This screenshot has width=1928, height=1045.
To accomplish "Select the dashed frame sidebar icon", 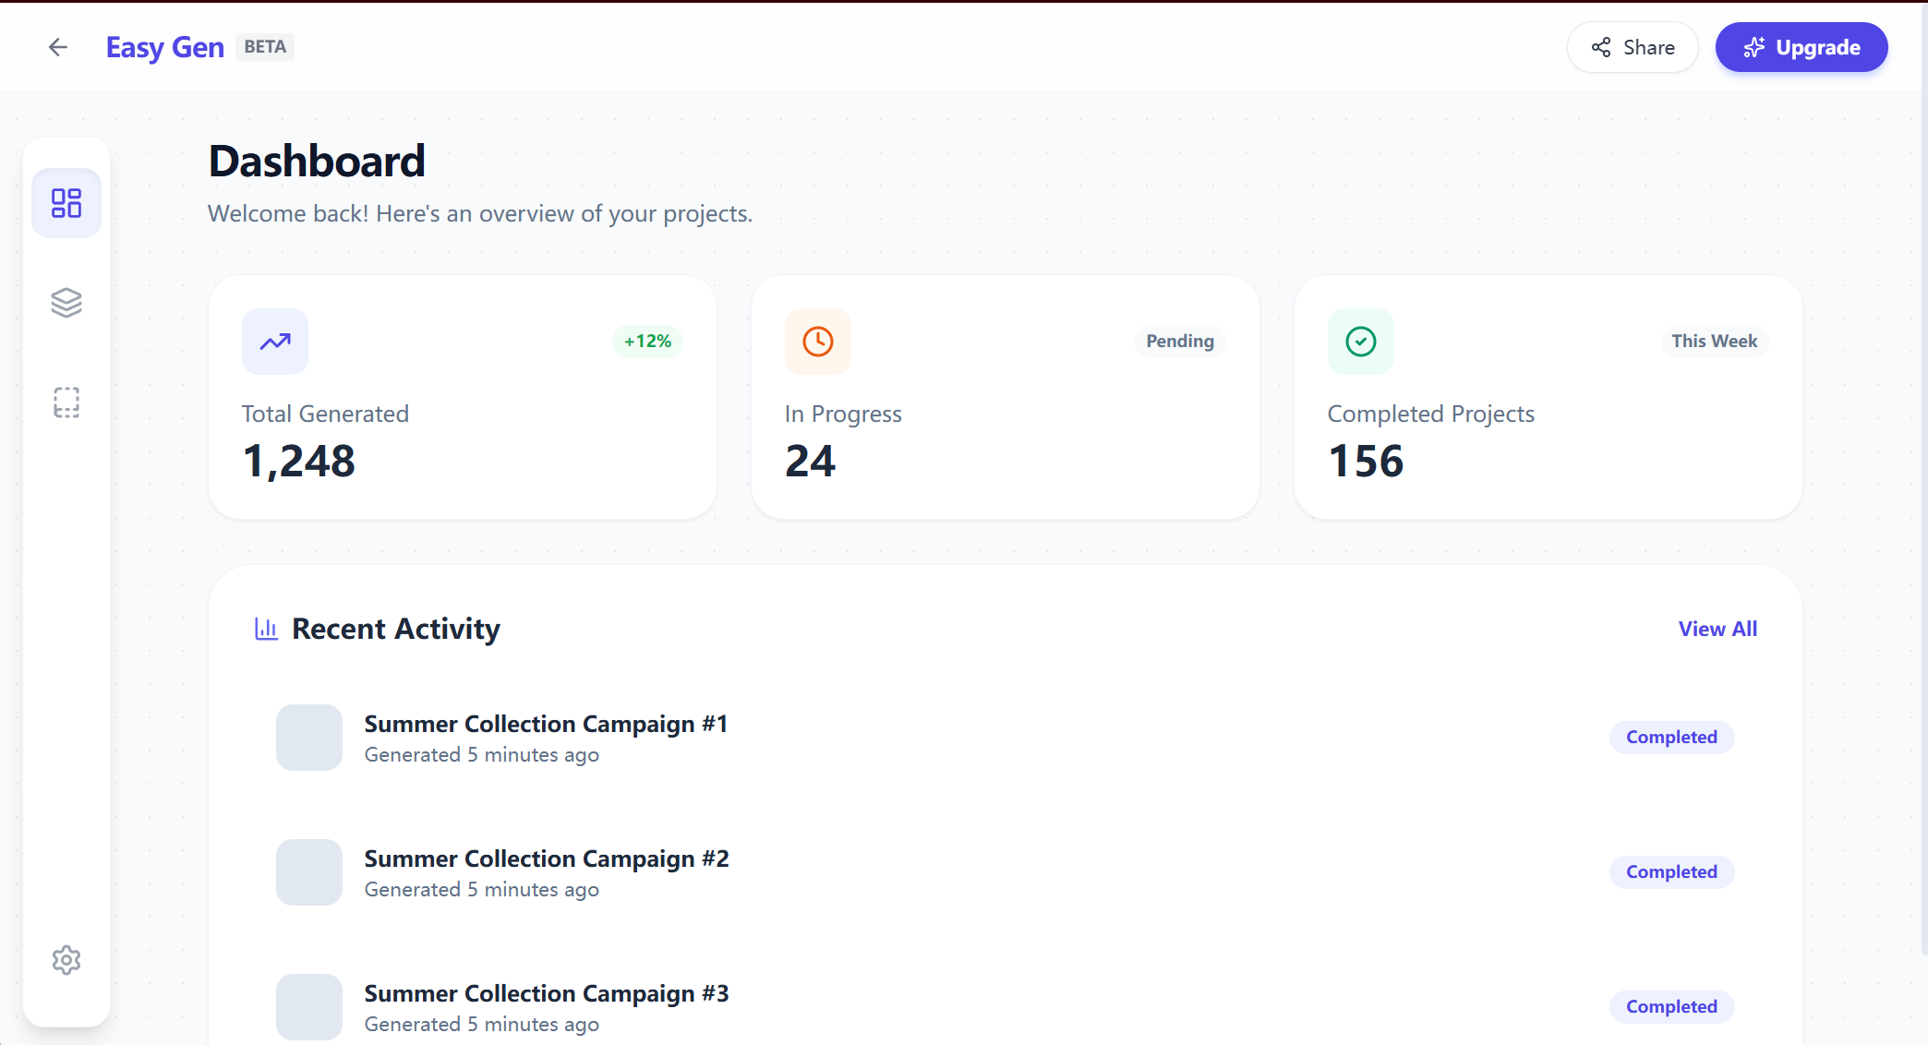I will [66, 402].
